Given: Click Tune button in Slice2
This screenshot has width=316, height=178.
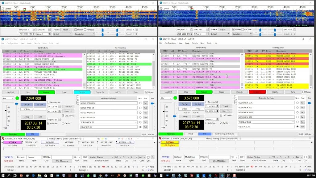Looking at the screenshot, I should pos(293,92).
